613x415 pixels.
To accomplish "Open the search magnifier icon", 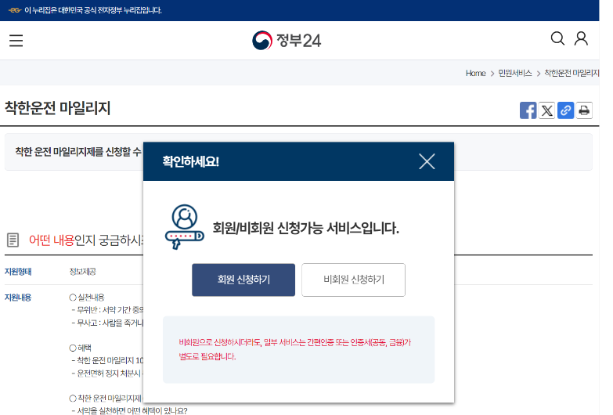I will (x=557, y=38).
